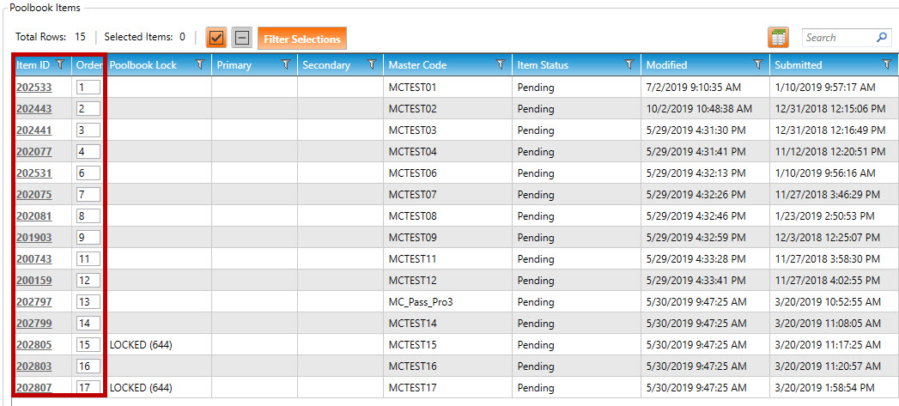Click the Order box for item 202443

tap(87, 109)
